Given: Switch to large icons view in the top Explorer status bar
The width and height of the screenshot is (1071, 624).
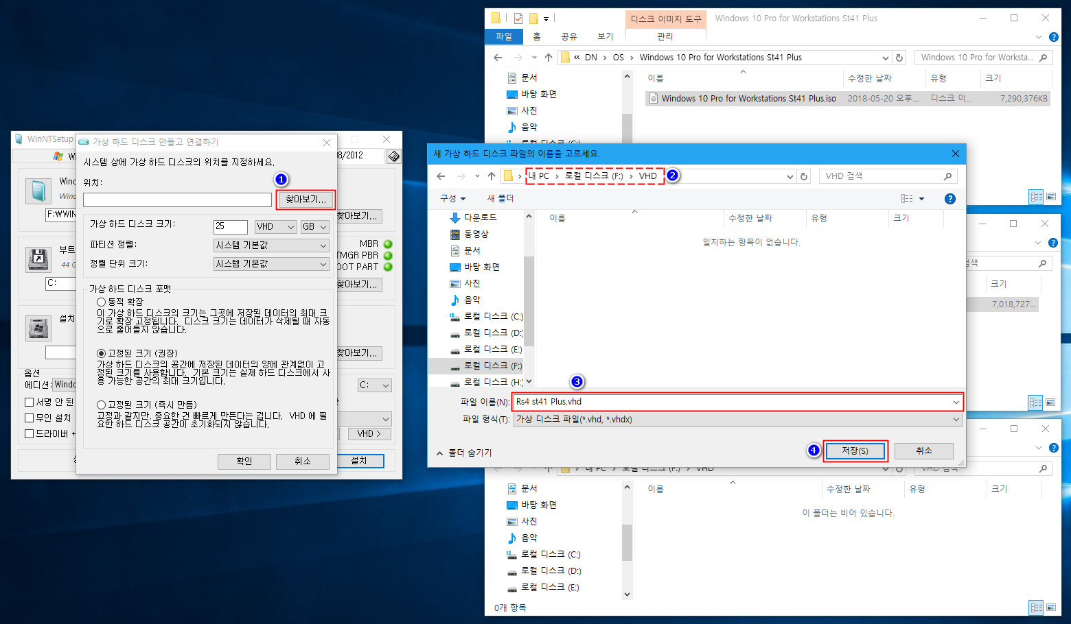Looking at the screenshot, I should [1051, 197].
